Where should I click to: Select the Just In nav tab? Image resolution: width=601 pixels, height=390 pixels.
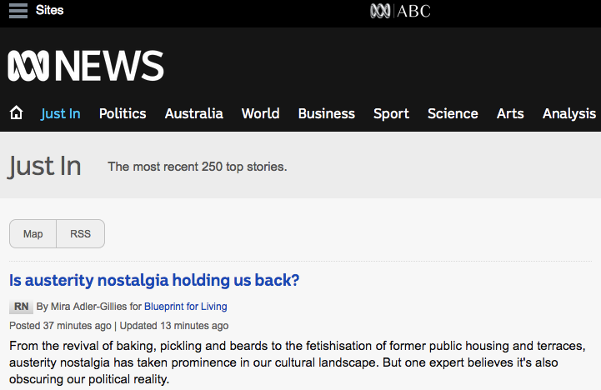point(61,114)
